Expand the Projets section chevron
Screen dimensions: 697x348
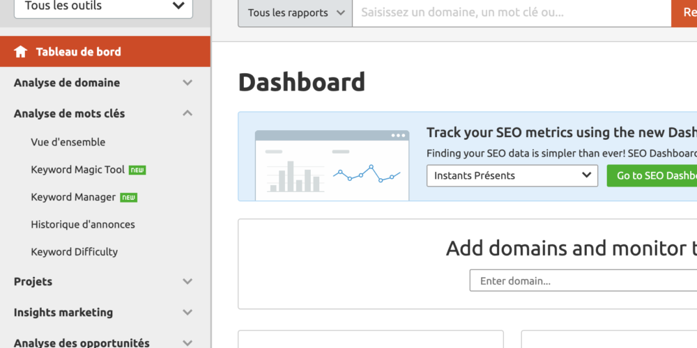click(187, 282)
